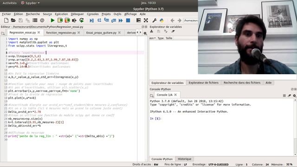Open the Aide pane tab

coord(268,83)
